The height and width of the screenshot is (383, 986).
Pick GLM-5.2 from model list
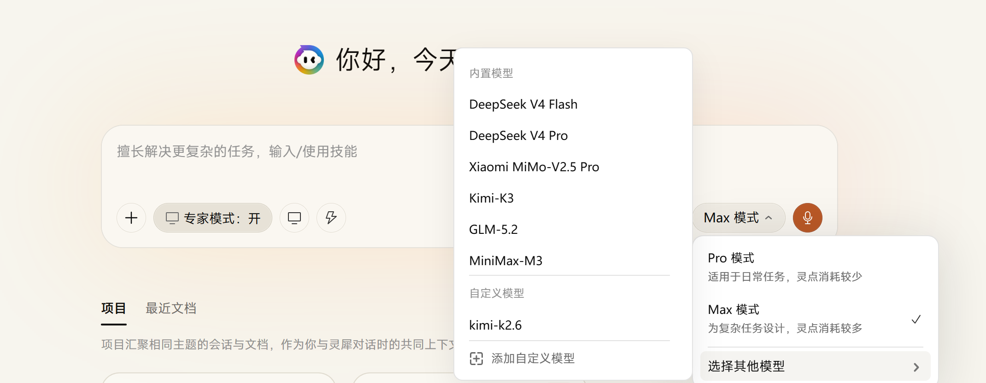[x=493, y=230]
